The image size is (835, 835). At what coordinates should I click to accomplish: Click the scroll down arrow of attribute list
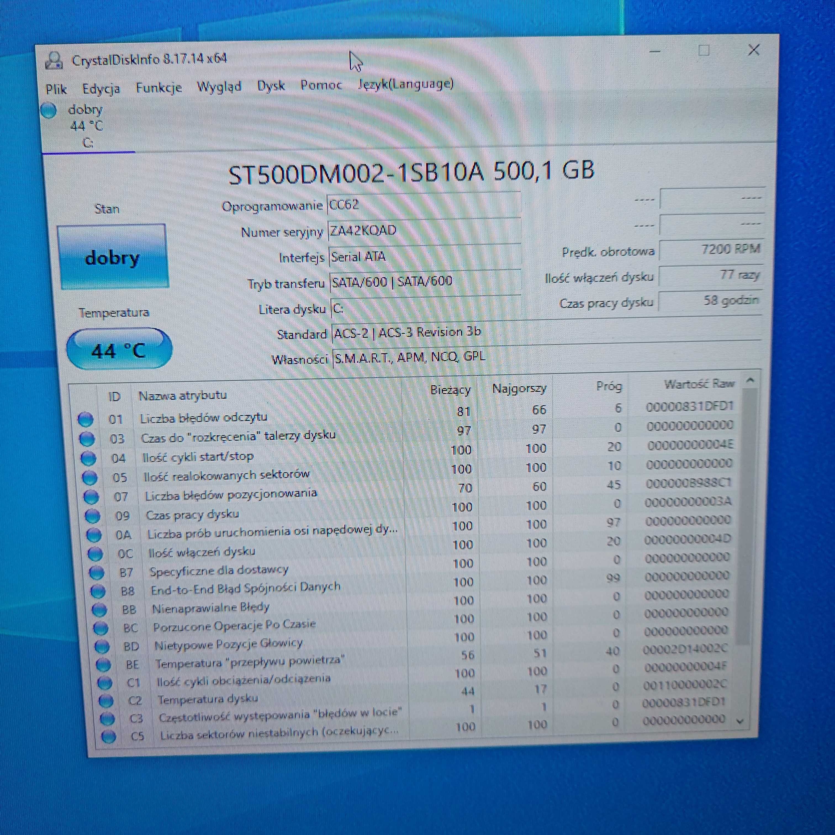[740, 721]
